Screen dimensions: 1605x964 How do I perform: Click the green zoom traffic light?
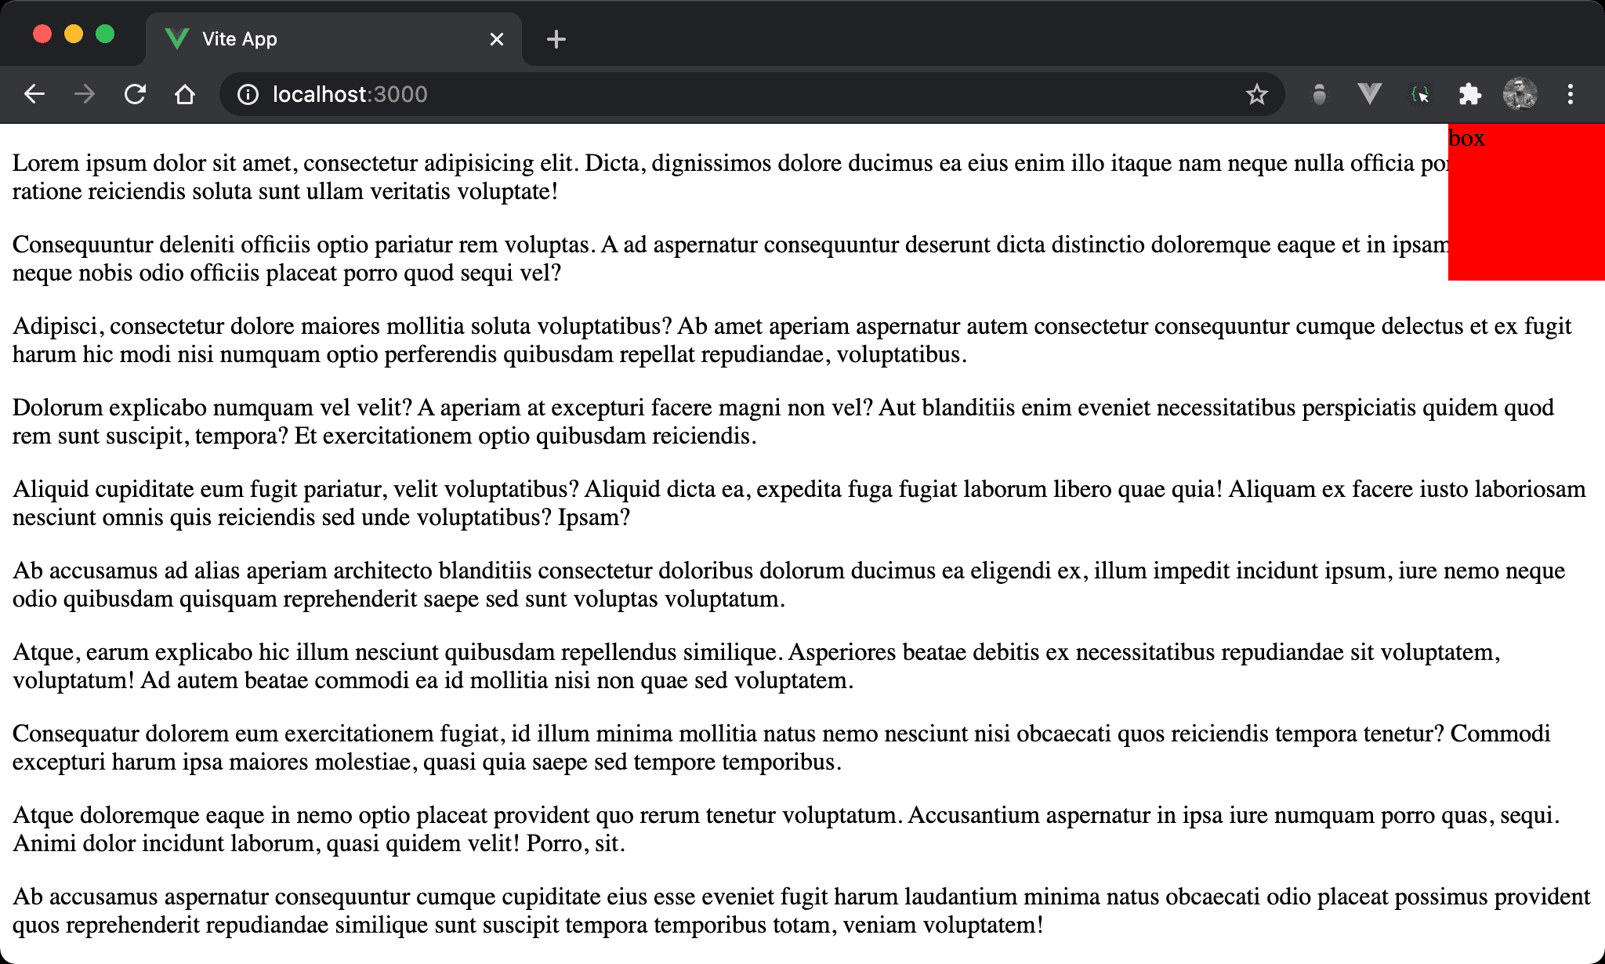coord(107,34)
